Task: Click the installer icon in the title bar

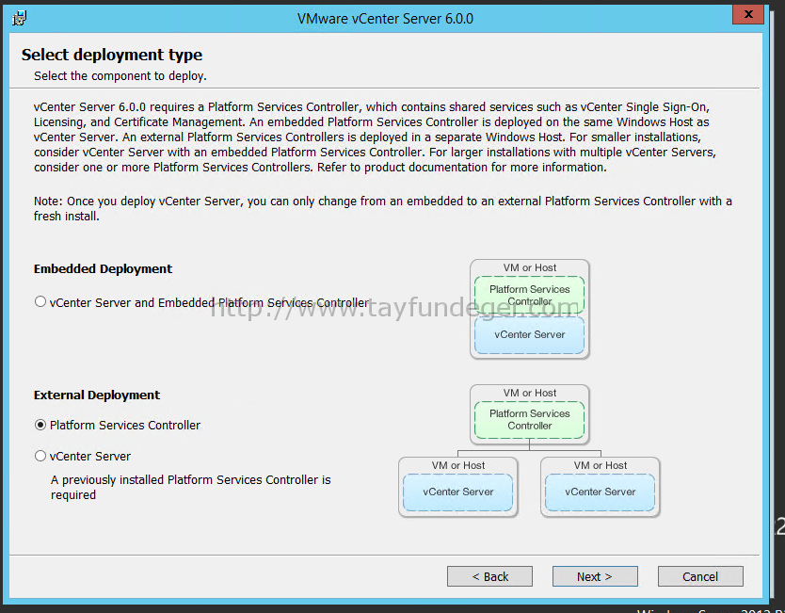Action: [x=20, y=19]
